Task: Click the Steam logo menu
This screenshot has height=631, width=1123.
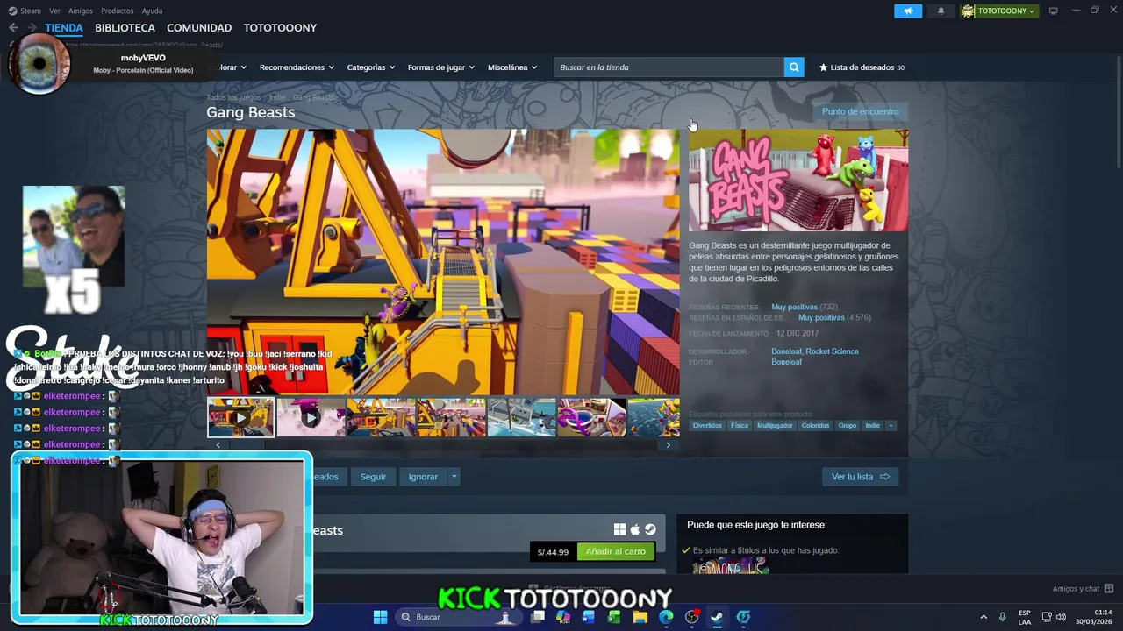Action: (x=25, y=11)
